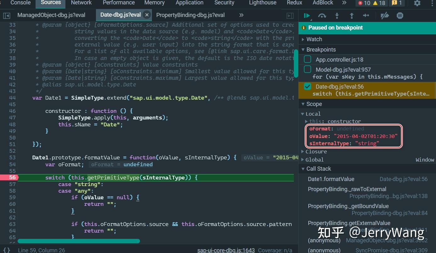The height and width of the screenshot is (253, 436).
Task: Click the Step out of current function icon
Action: click(351, 15)
